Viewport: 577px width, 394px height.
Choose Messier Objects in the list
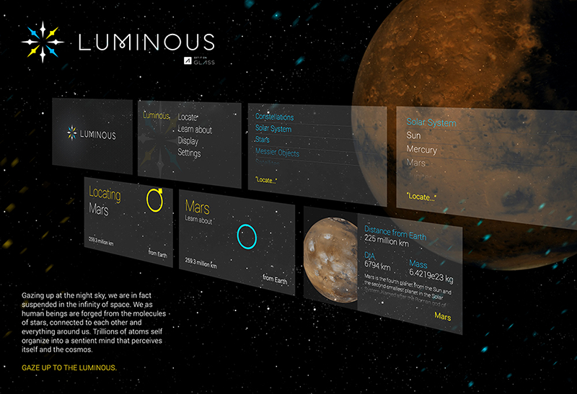coord(278,152)
